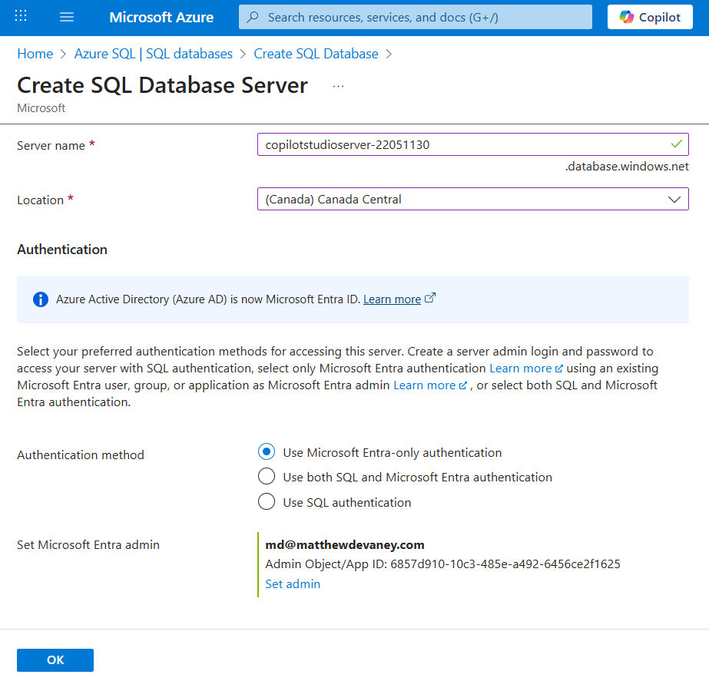Viewport: 709px width, 681px height.
Task: Select Use both SQL and Microsoft Entra authentication
Action: [x=267, y=477]
